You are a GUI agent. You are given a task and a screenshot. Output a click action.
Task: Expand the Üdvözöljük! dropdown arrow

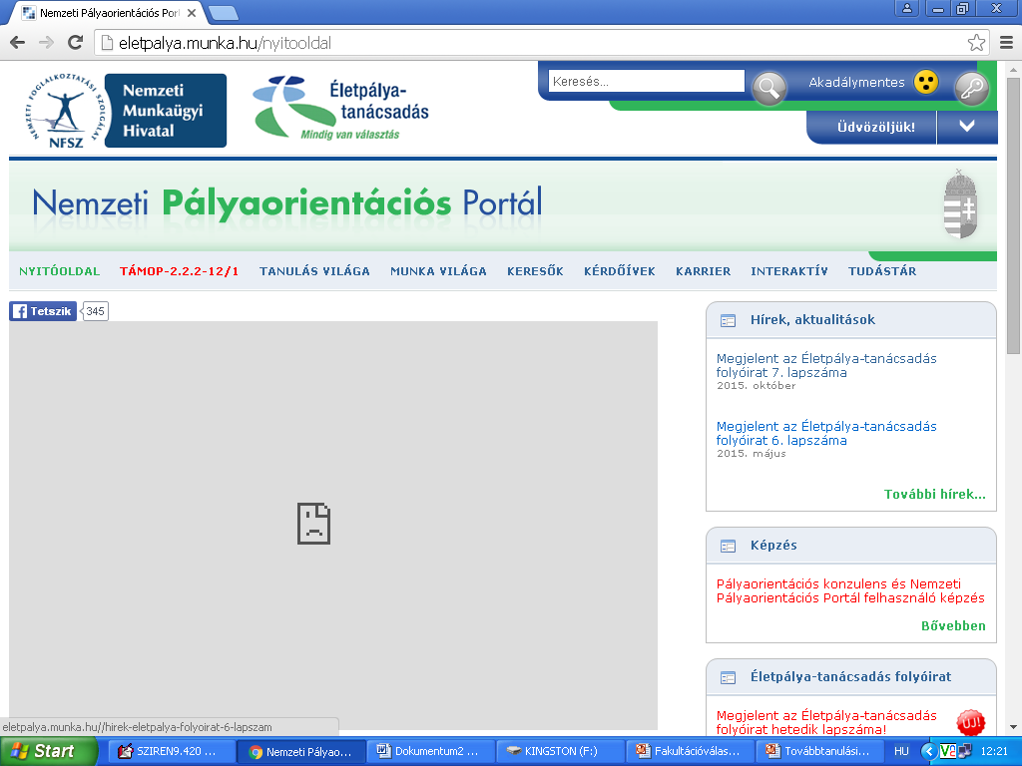click(967, 127)
